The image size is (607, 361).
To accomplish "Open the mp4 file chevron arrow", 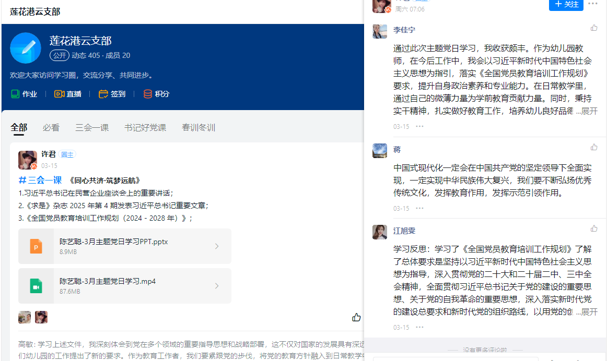I will tap(217, 286).
